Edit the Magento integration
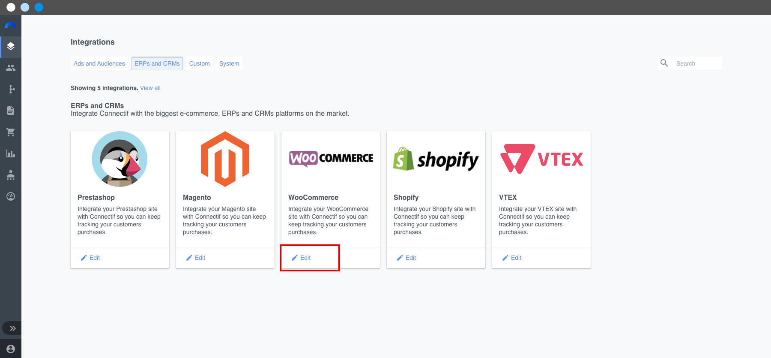The width and height of the screenshot is (771, 358). [196, 258]
